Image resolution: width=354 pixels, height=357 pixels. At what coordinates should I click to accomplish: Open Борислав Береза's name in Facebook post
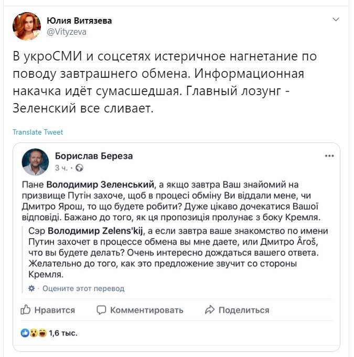tap(94, 156)
